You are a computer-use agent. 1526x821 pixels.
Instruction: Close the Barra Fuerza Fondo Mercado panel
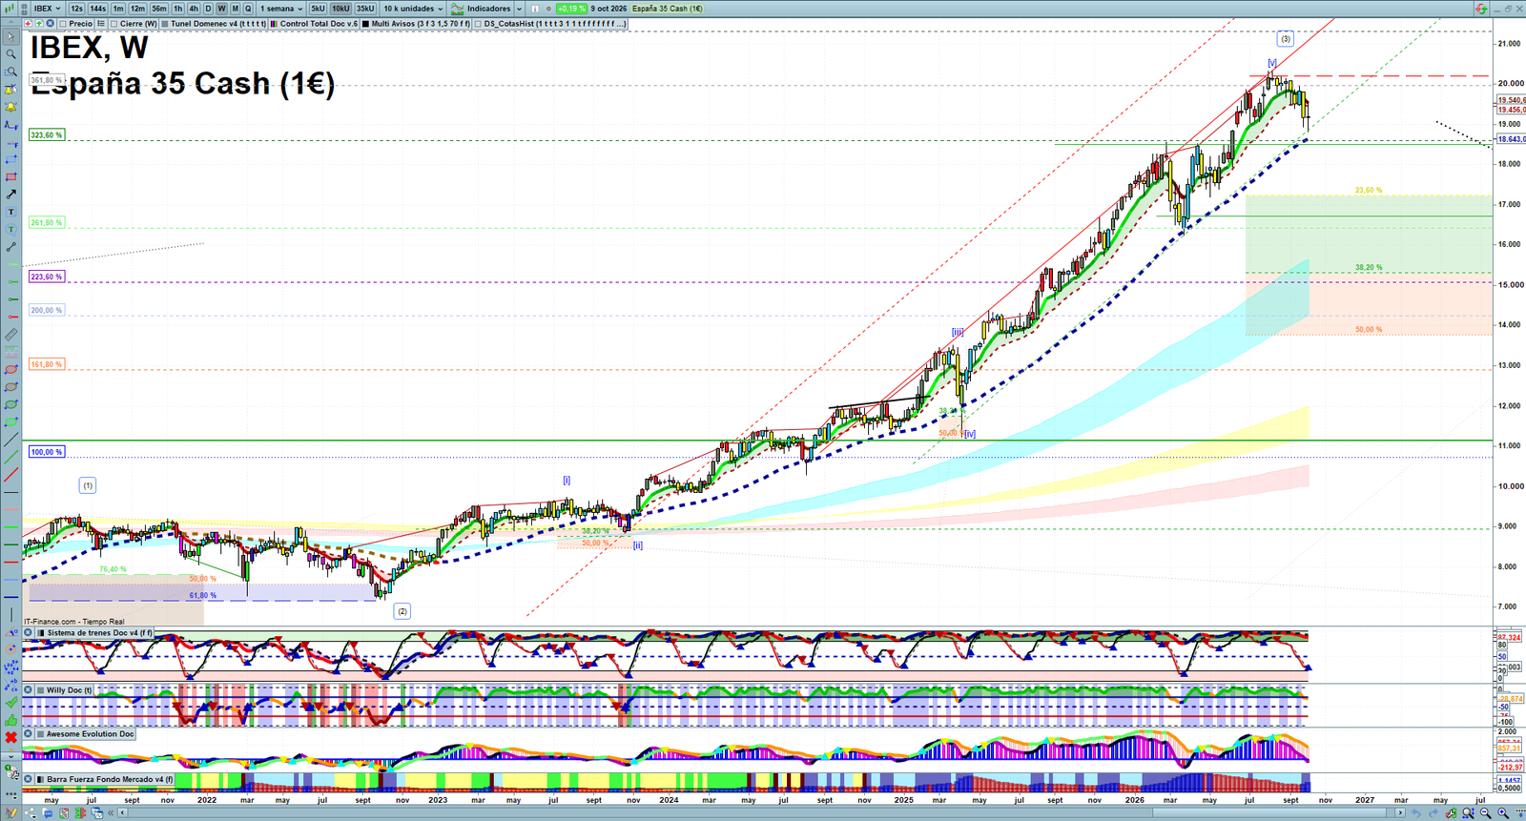[29, 780]
